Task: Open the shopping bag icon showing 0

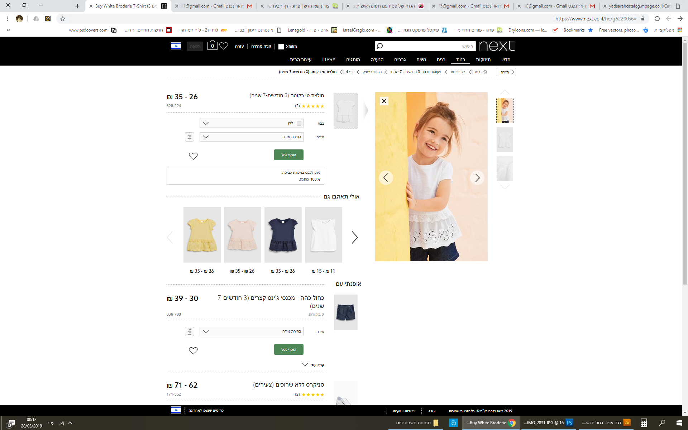Action: (212, 45)
